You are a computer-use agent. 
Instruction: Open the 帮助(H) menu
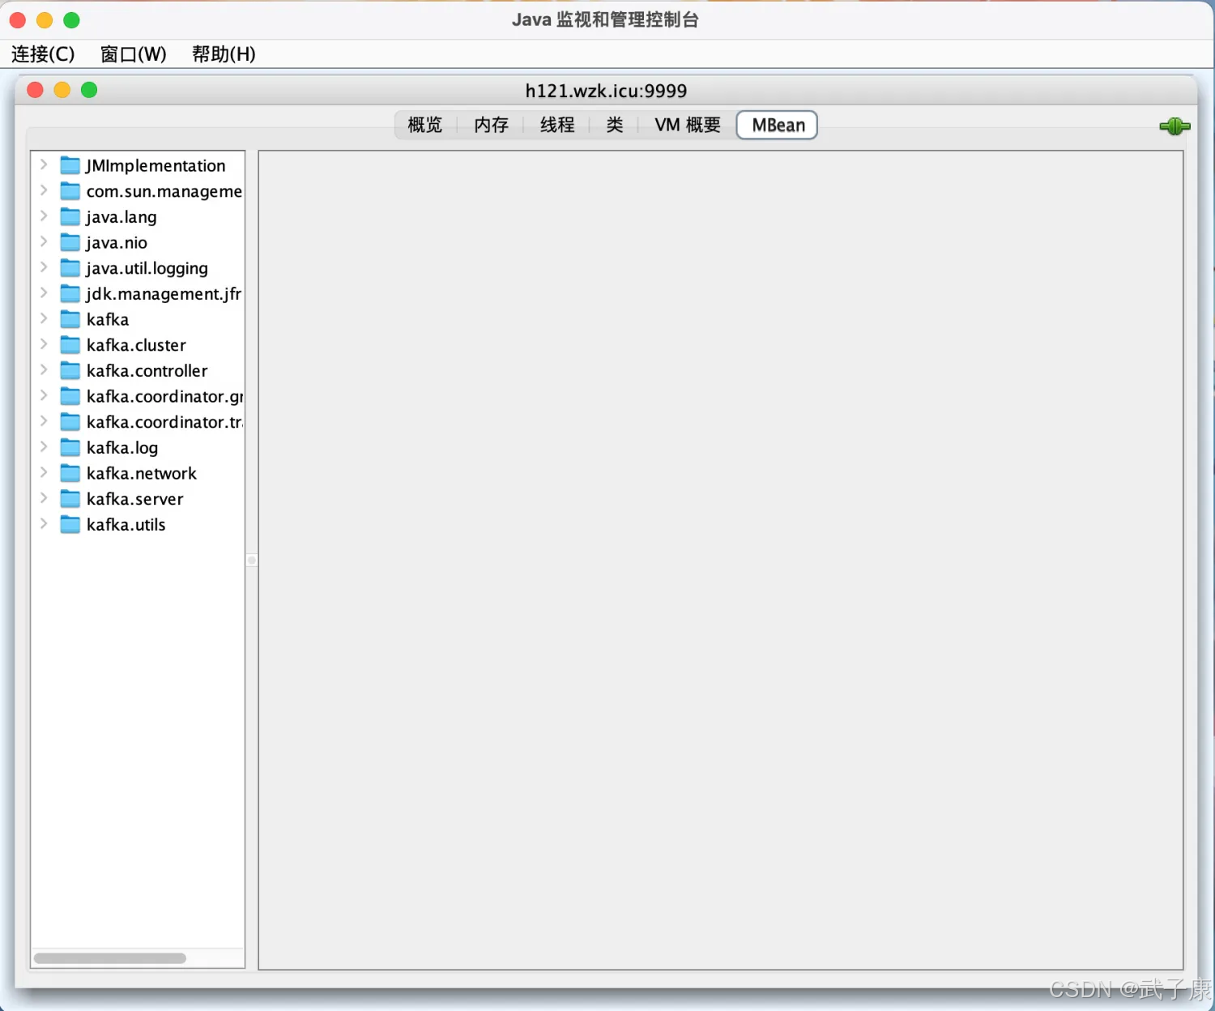(224, 54)
